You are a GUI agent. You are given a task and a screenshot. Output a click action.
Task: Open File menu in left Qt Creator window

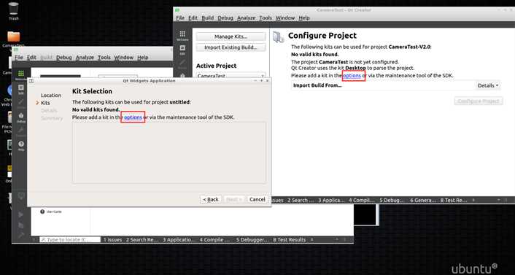pyautogui.click(x=19, y=57)
